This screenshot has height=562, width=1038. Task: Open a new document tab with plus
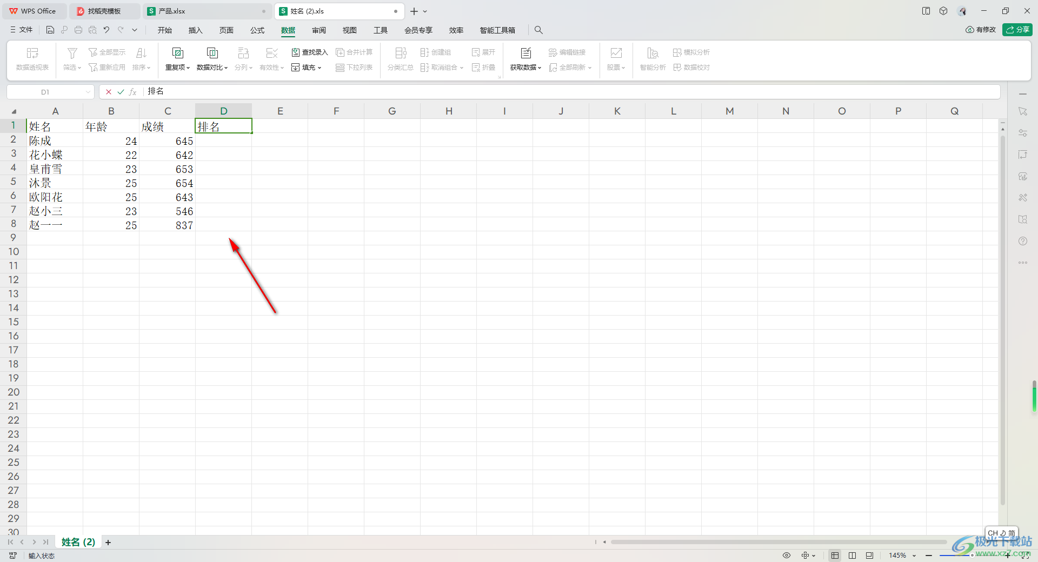coord(414,11)
